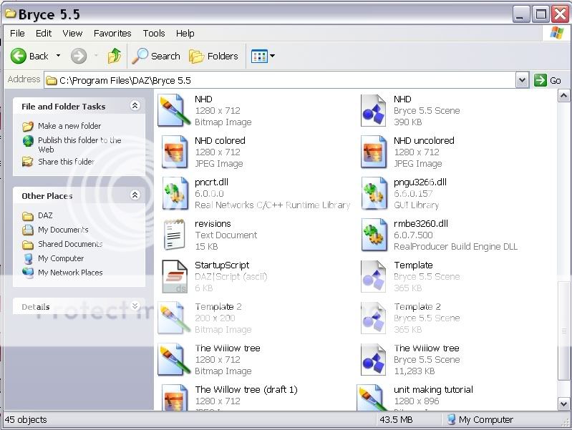Select the NHD uncolored JPEG icon

[x=373, y=152]
